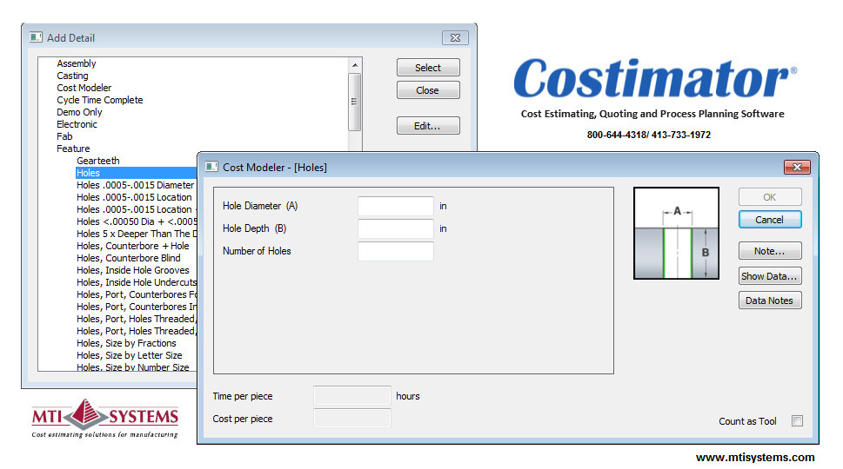Click the Number of Holes field
This screenshot has height=469, width=843.
click(x=395, y=252)
